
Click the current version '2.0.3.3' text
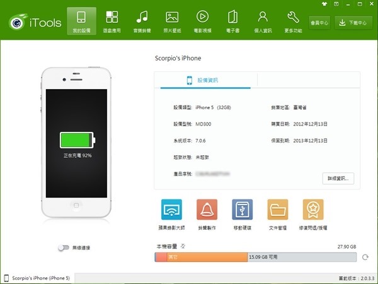(367, 278)
